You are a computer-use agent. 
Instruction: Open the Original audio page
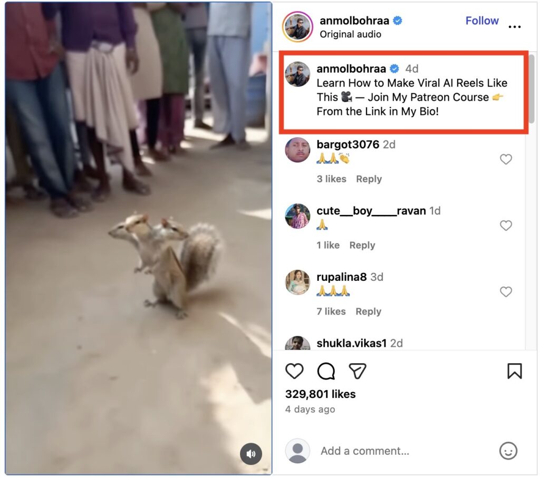point(350,34)
